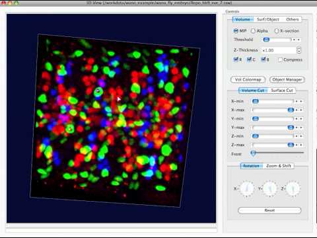
Task: Click the upper circled marker in the 3D view
Action: click(x=98, y=91)
